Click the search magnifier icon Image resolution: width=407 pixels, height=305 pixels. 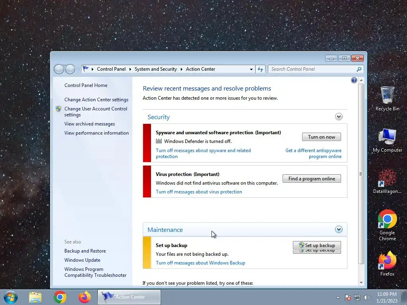[359, 69]
